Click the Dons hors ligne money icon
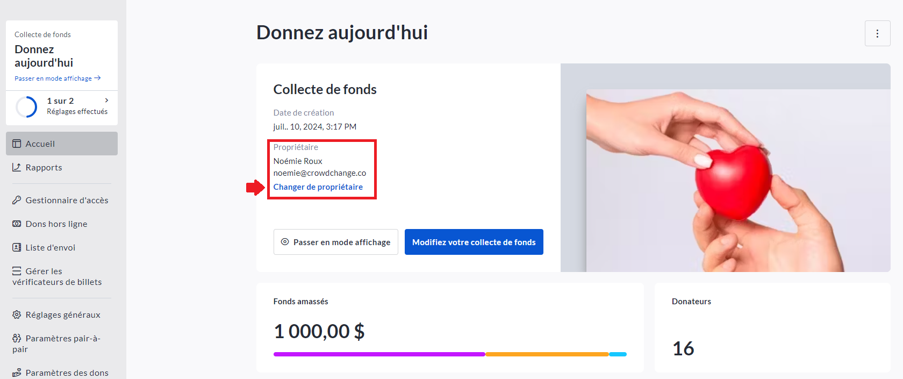Screen dimensions: 903x379 [17, 224]
